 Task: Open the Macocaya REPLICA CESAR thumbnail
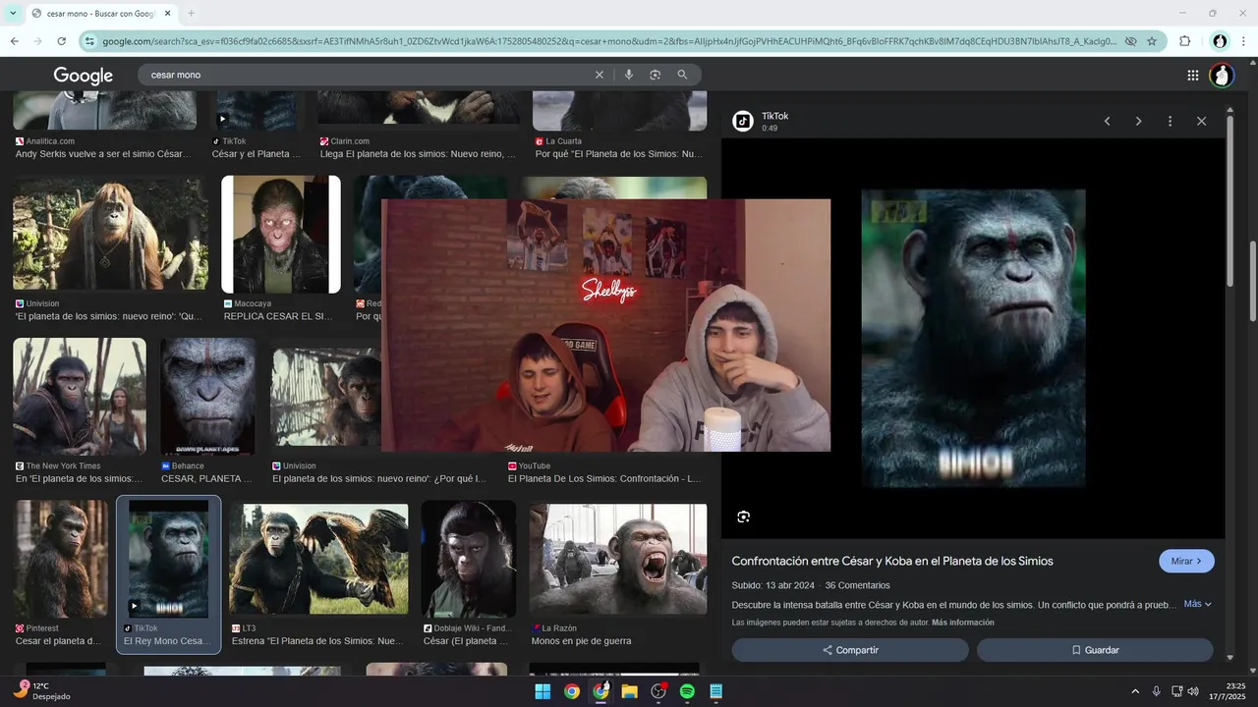(x=281, y=235)
